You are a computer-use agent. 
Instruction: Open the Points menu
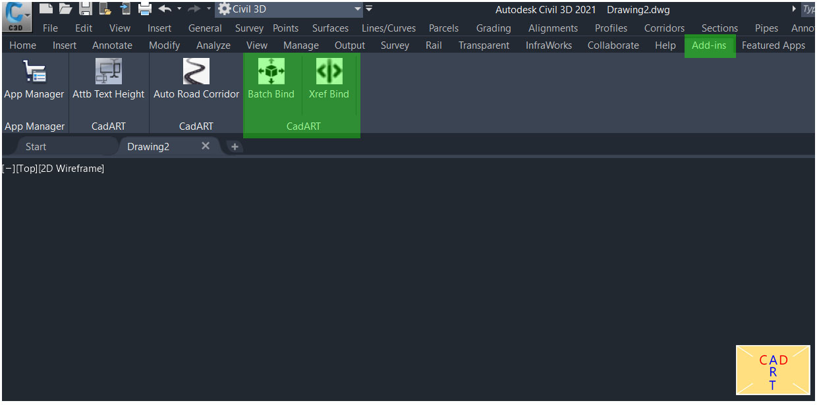(x=286, y=28)
